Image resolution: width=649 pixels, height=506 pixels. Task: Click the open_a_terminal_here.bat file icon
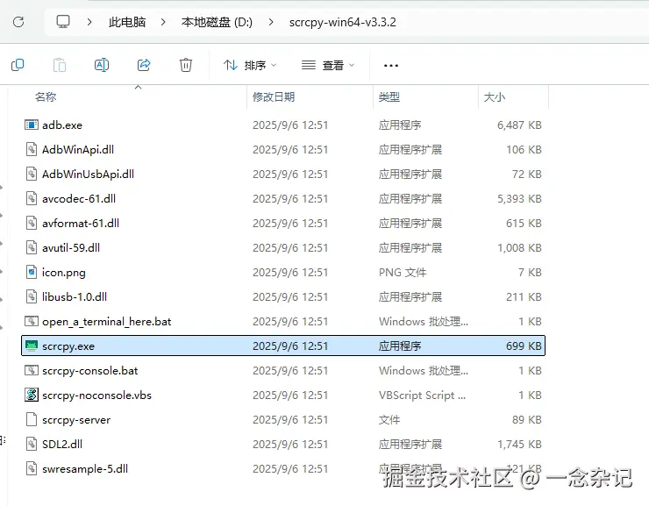tap(32, 321)
